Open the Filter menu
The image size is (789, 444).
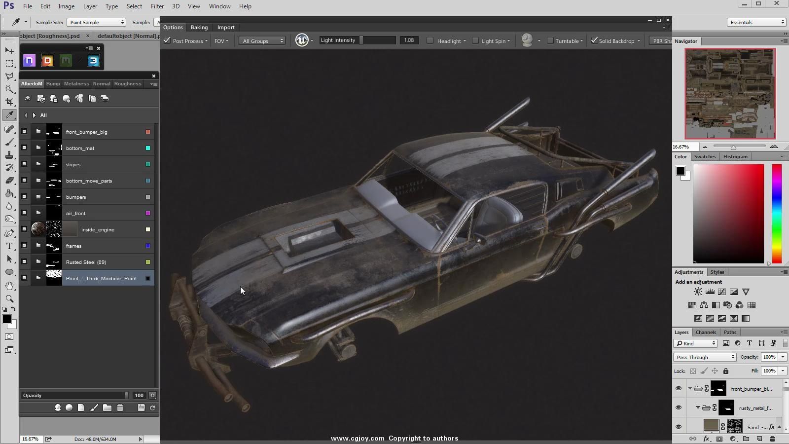(x=157, y=6)
